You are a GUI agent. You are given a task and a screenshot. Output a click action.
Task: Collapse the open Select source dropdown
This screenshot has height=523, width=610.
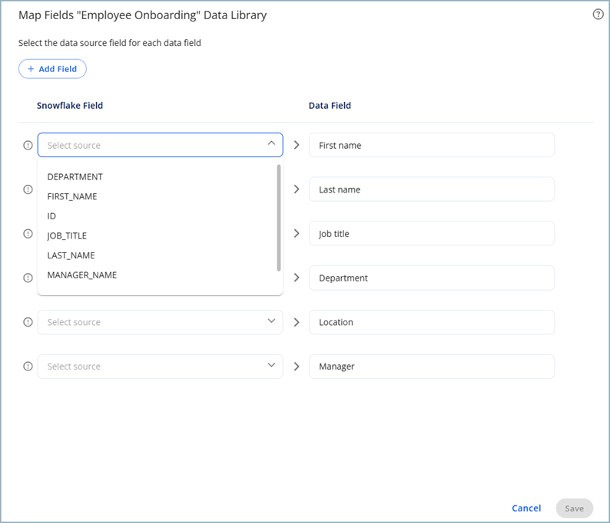click(x=271, y=144)
